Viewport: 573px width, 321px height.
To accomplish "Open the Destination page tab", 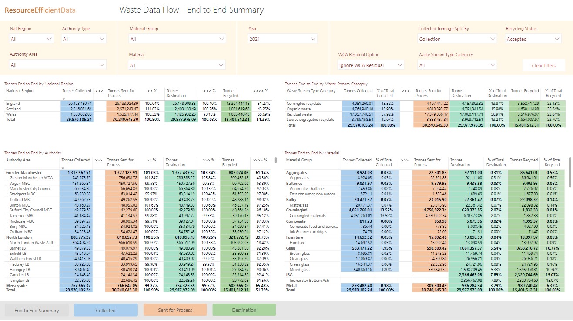I will pos(244,310).
